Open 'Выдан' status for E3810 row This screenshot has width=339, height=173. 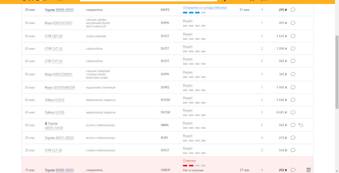click(188, 98)
